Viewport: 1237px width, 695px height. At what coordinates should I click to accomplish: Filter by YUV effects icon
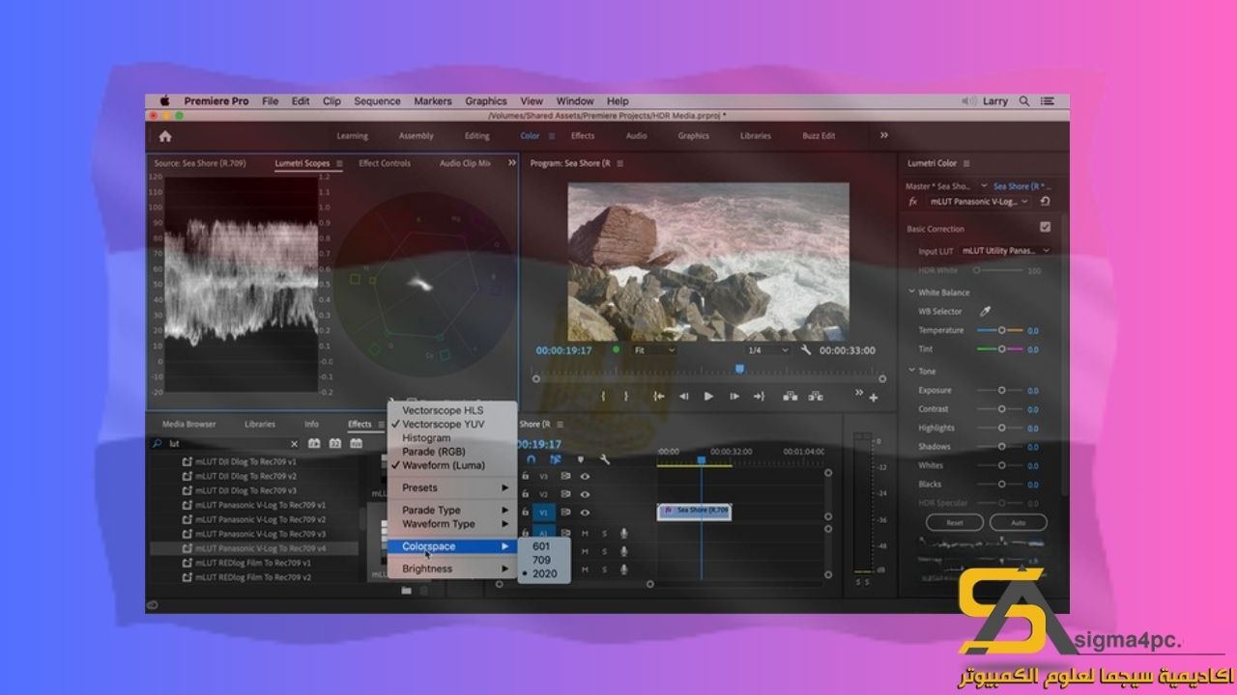tap(357, 444)
